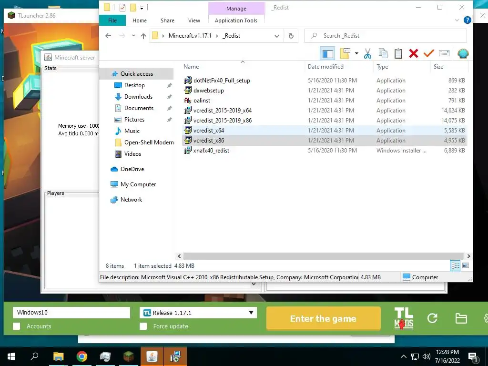The width and height of the screenshot is (488, 366).
Task: Copy selection with the copy icon
Action: pyautogui.click(x=383, y=53)
